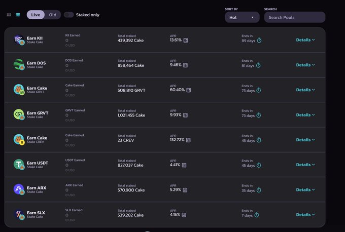The width and height of the screenshot is (345, 232).
Task: Click timer icon next to 7 days
Action: (257, 215)
